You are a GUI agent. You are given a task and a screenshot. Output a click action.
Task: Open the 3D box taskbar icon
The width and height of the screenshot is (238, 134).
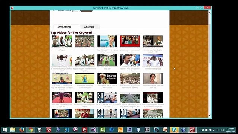138,130
